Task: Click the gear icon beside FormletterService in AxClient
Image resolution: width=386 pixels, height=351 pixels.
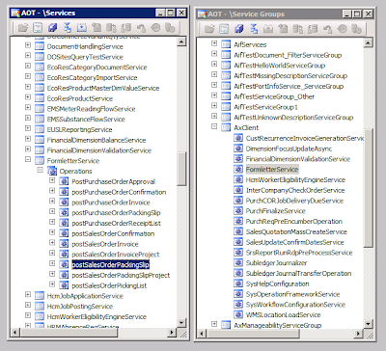Action: (238, 169)
